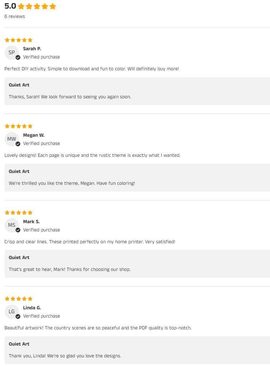Click the fifth star in Megan W.'s rating

pyautogui.click(x=30, y=126)
